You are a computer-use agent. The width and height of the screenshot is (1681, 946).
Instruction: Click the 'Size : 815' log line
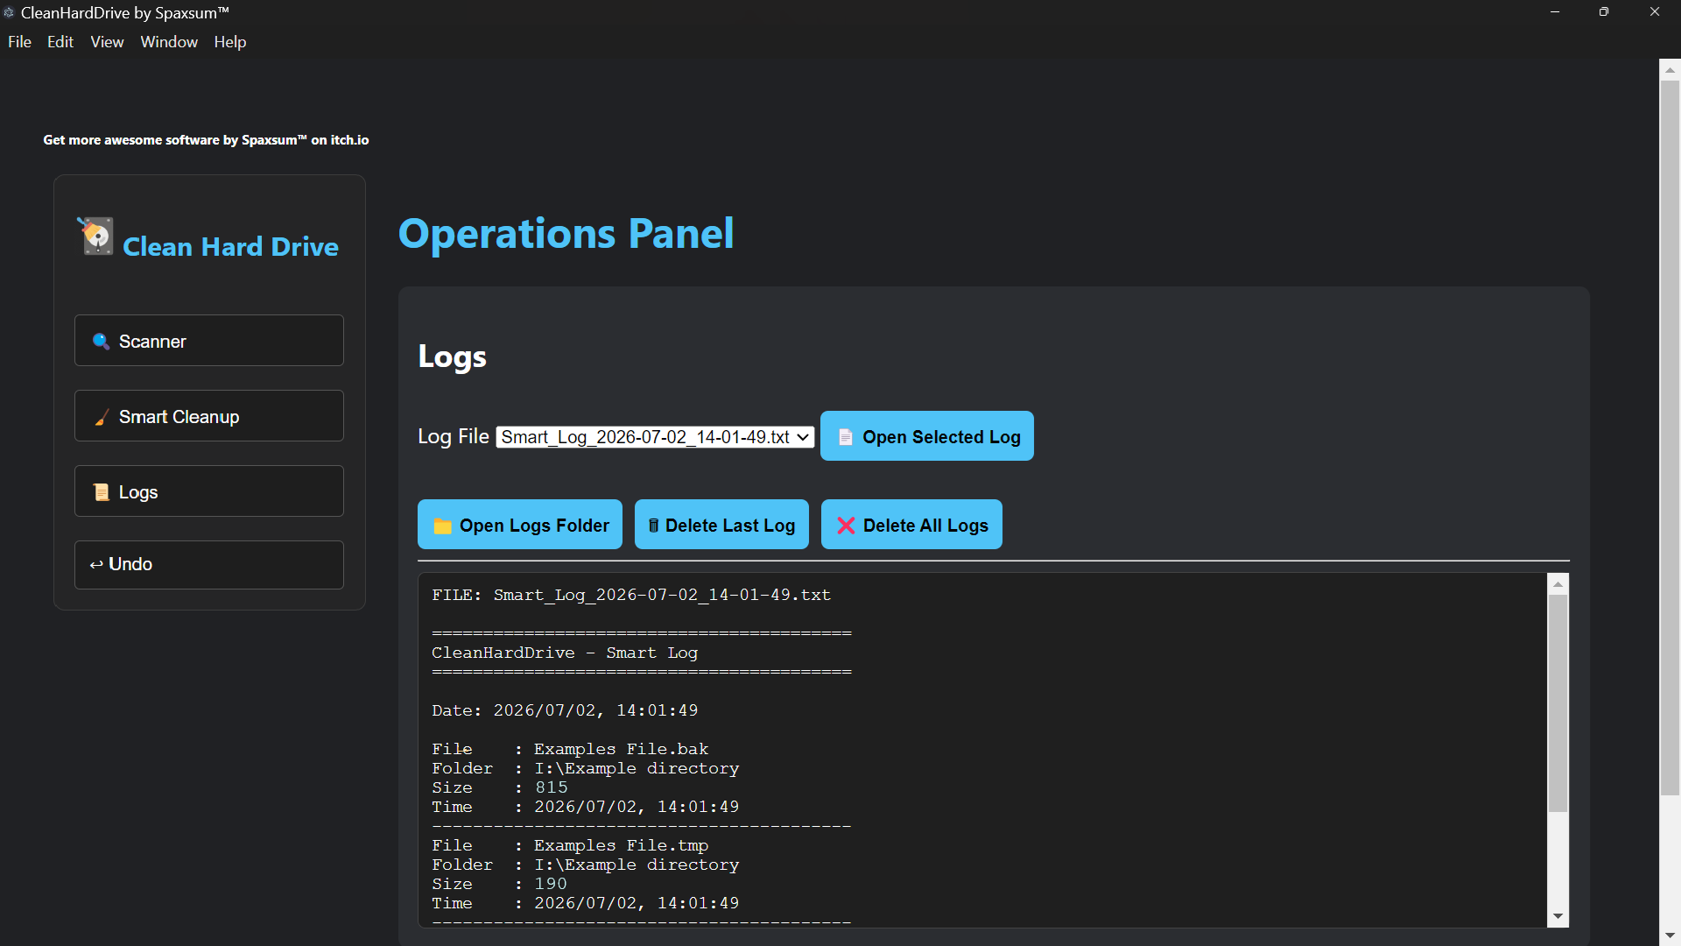point(500,788)
